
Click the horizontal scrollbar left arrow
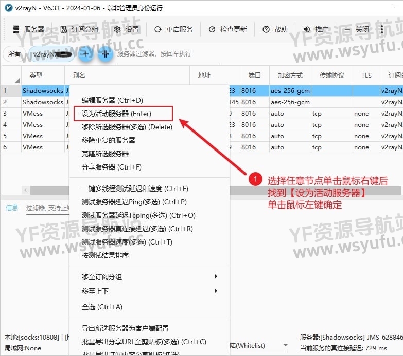(x=25, y=190)
